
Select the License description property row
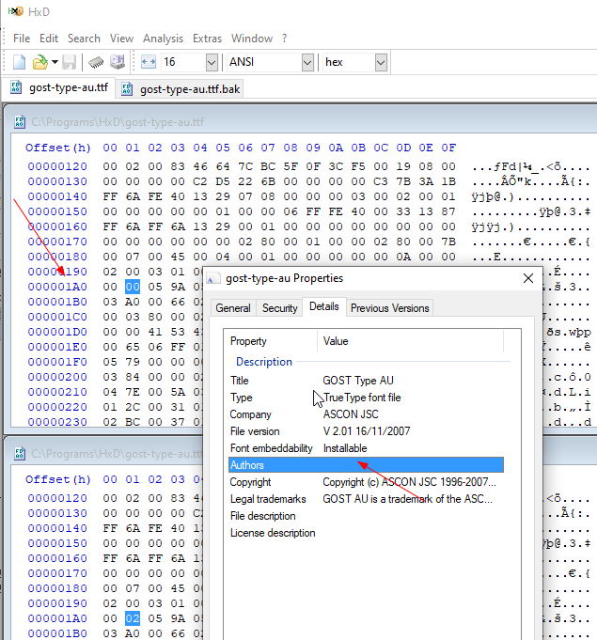click(x=366, y=533)
